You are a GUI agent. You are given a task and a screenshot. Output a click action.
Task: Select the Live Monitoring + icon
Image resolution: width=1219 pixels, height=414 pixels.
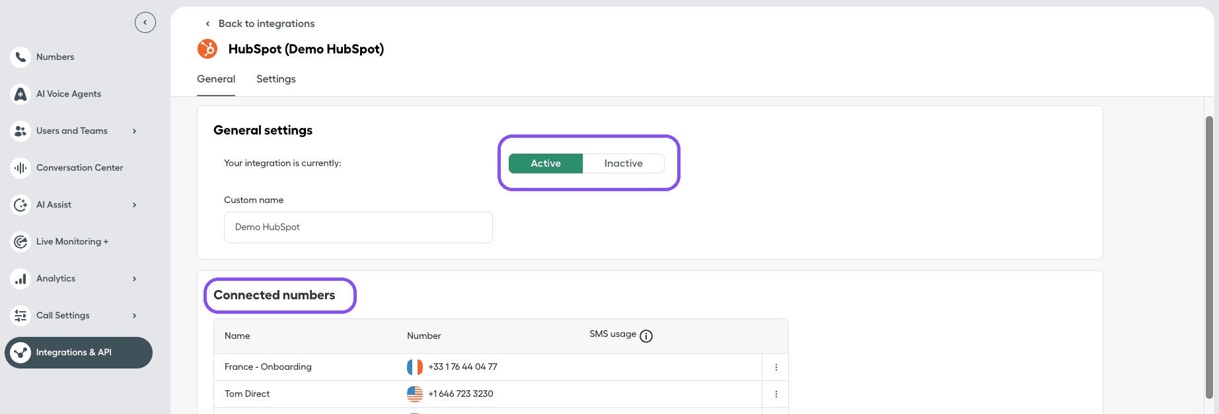click(21, 242)
